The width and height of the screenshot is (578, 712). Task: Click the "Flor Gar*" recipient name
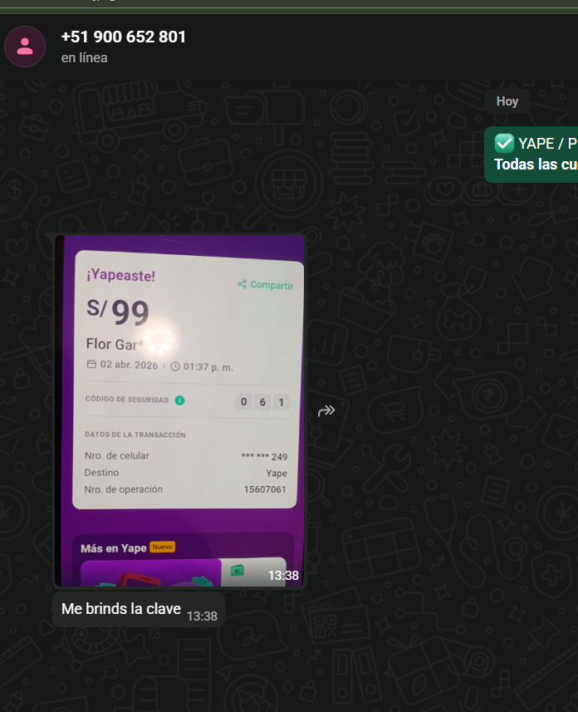(115, 344)
